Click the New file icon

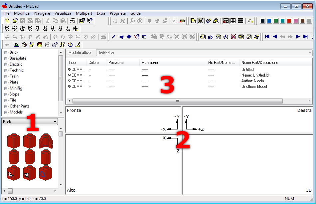[7, 21]
